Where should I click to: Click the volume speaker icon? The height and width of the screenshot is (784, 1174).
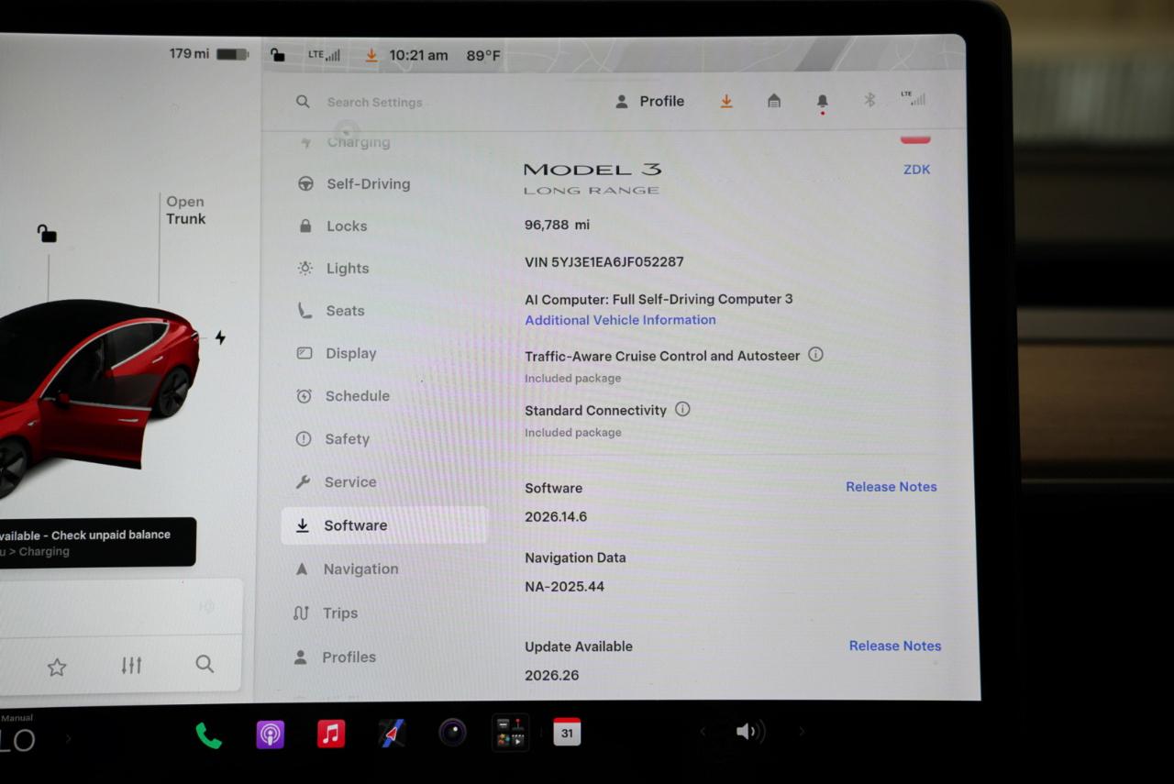750,731
